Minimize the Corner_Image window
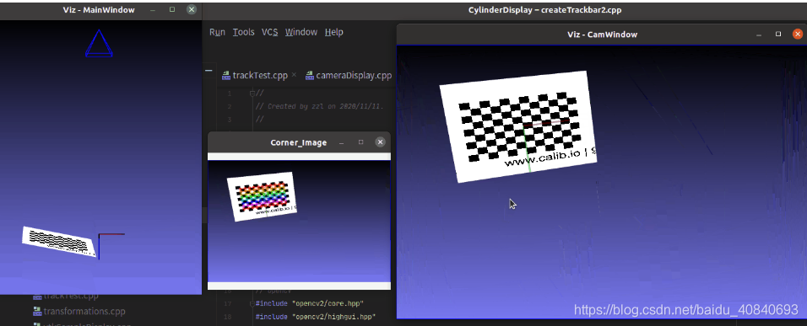Image resolution: width=807 pixels, height=326 pixels. (341, 142)
